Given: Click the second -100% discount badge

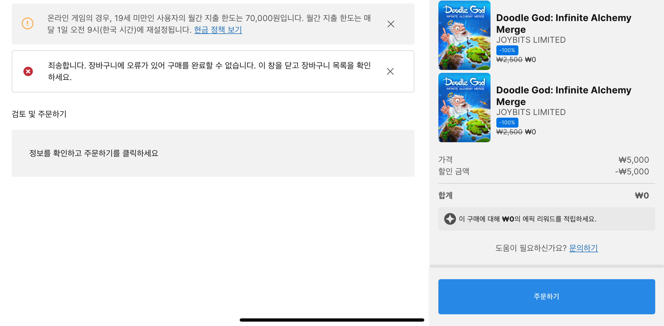Looking at the screenshot, I should point(507,123).
